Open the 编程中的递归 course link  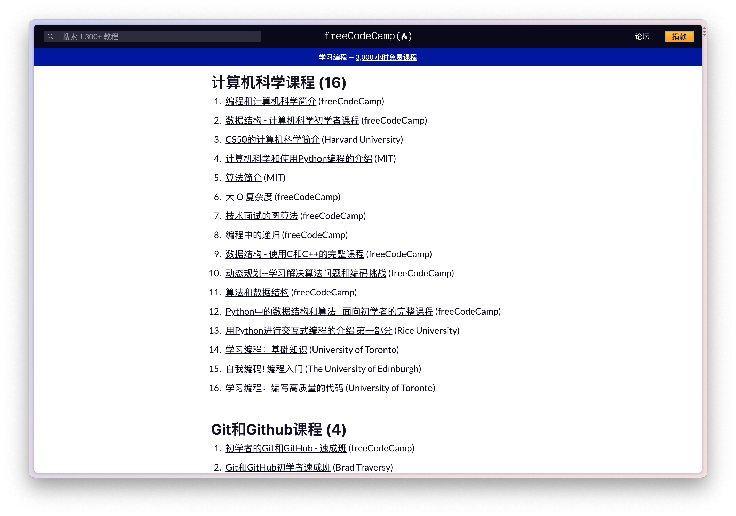253,235
